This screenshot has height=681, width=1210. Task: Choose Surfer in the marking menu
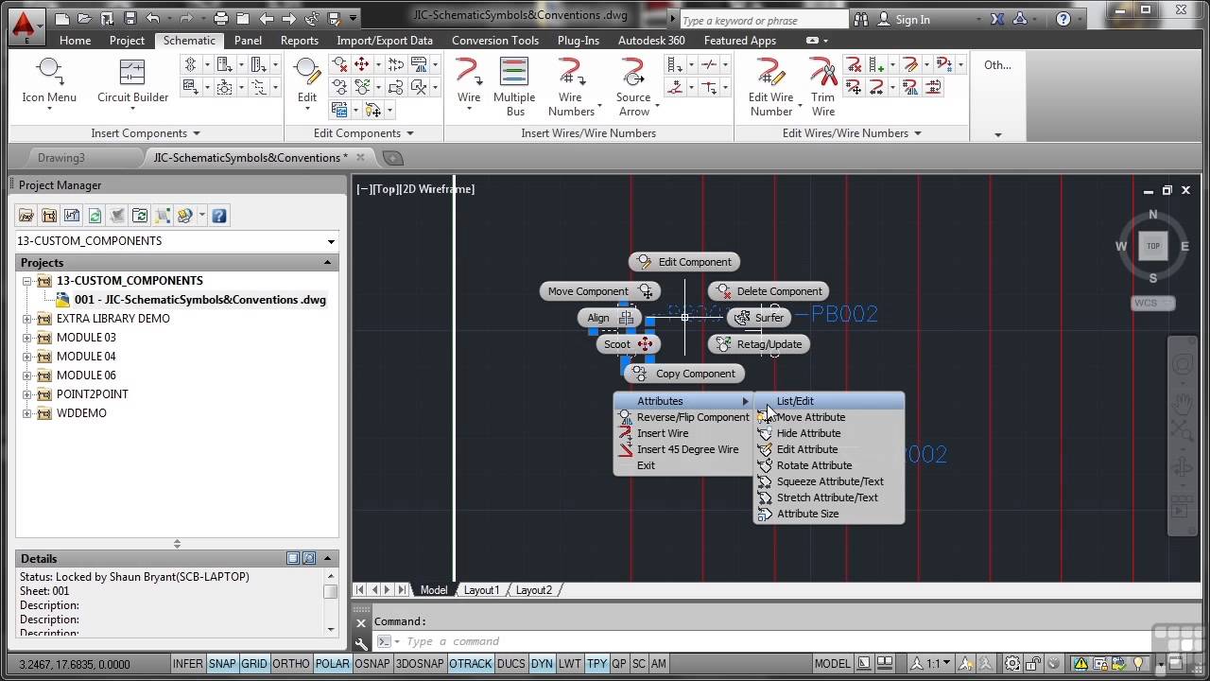(x=760, y=318)
